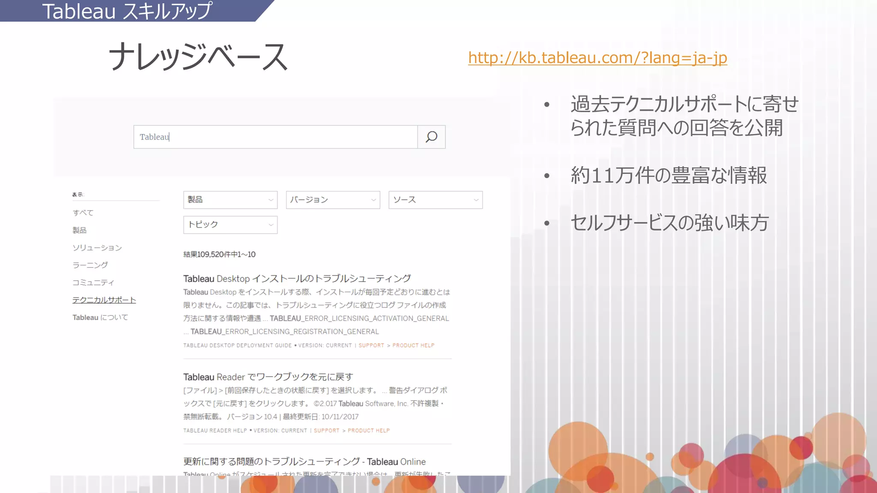Screen dimensions: 877x493
Task: Click TABLEAU_ERROR_LICENSING_REGISTRATION_GENERAL snippet text
Action: click(285, 332)
